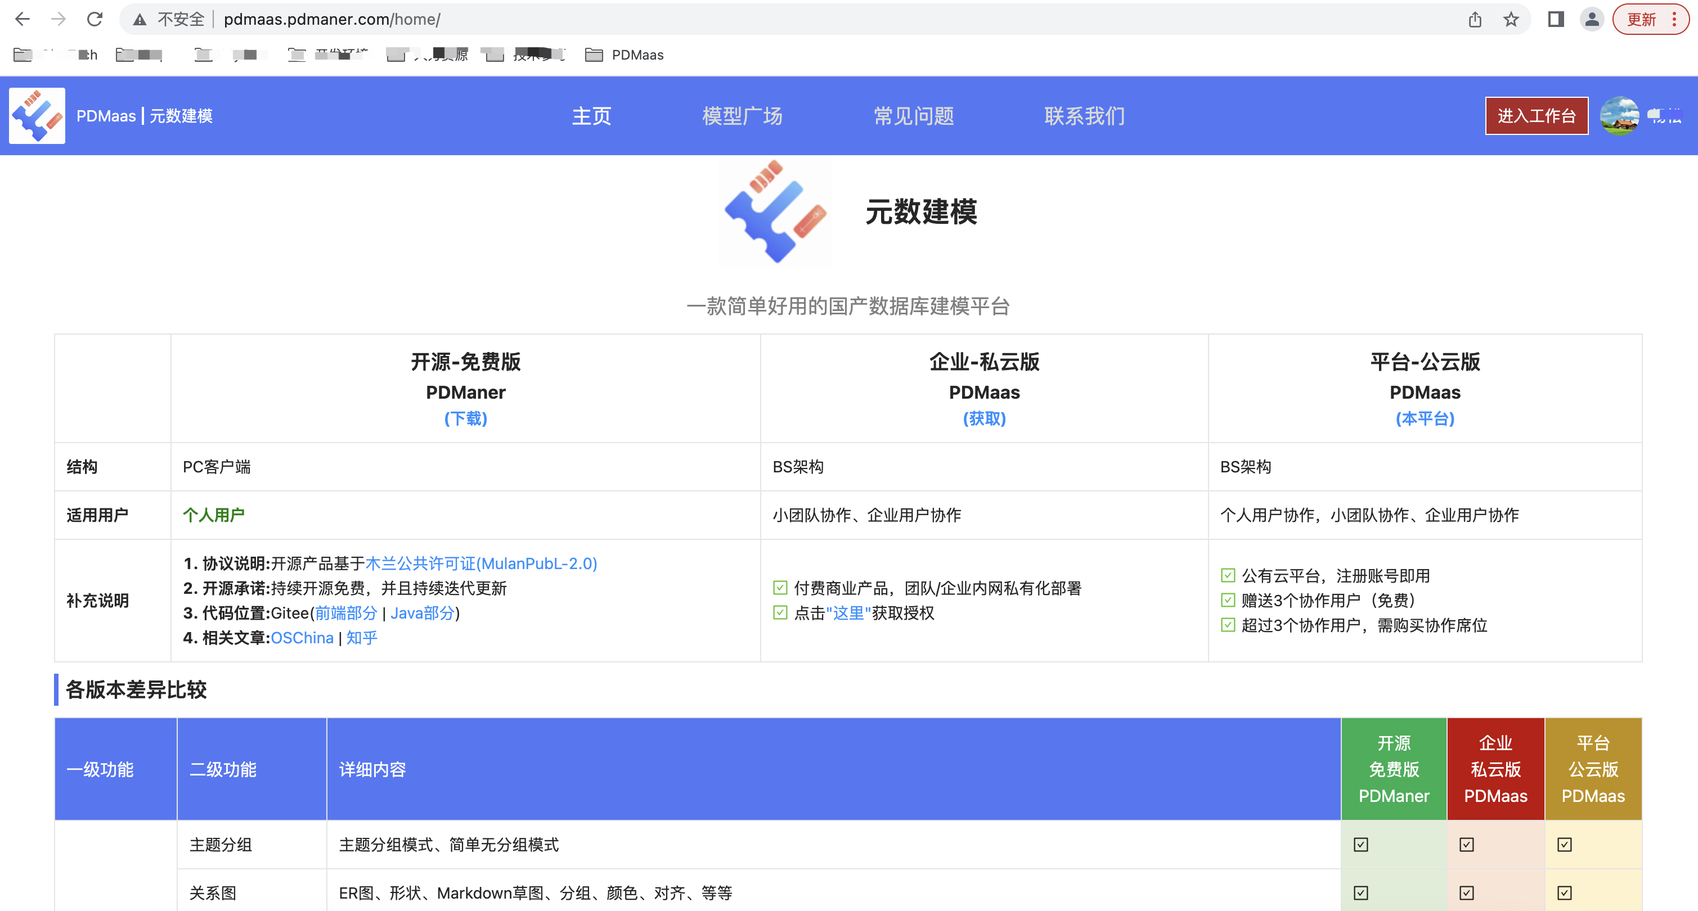Click checkmark beside 赠送3个协作用户
Viewport: 1698px width, 911px height.
[1228, 600]
